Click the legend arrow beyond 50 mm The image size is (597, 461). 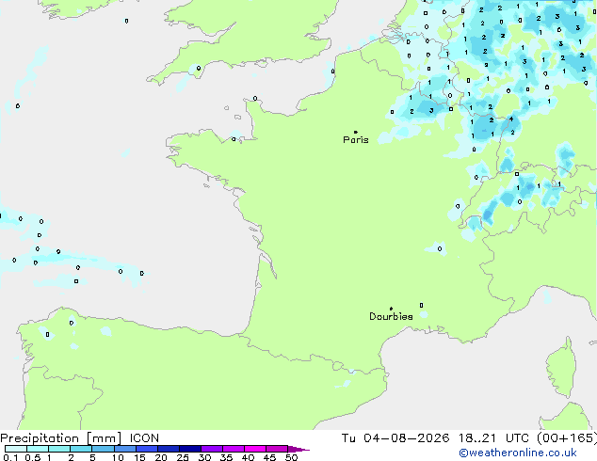tap(298, 449)
